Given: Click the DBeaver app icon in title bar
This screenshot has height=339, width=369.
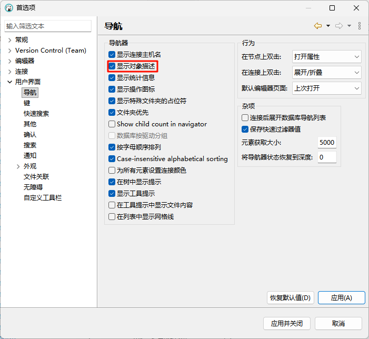Looking at the screenshot, I should 9,8.
